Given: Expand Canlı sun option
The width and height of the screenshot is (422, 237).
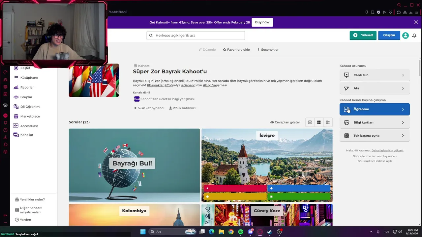Looking at the screenshot, I should pos(375,75).
